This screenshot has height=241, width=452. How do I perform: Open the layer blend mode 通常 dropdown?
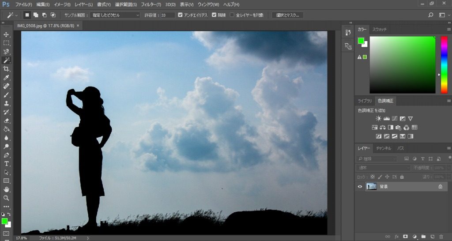(x=382, y=168)
